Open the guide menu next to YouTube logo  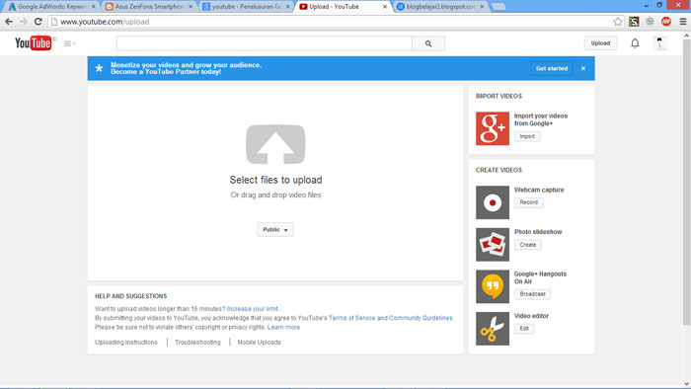70,43
